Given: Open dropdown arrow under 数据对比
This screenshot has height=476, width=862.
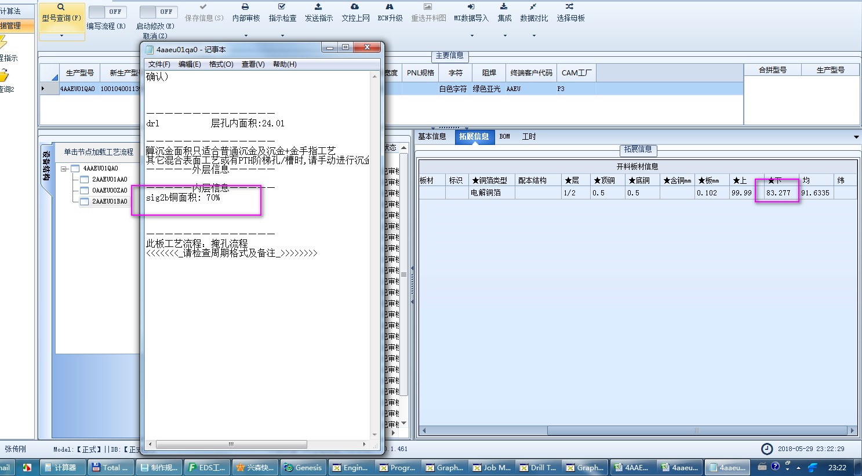Looking at the screenshot, I should 534,36.
